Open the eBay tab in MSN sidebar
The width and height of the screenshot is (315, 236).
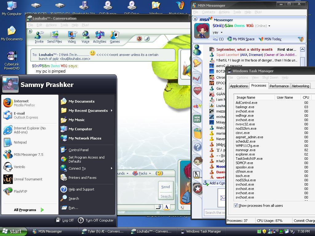click(x=197, y=106)
